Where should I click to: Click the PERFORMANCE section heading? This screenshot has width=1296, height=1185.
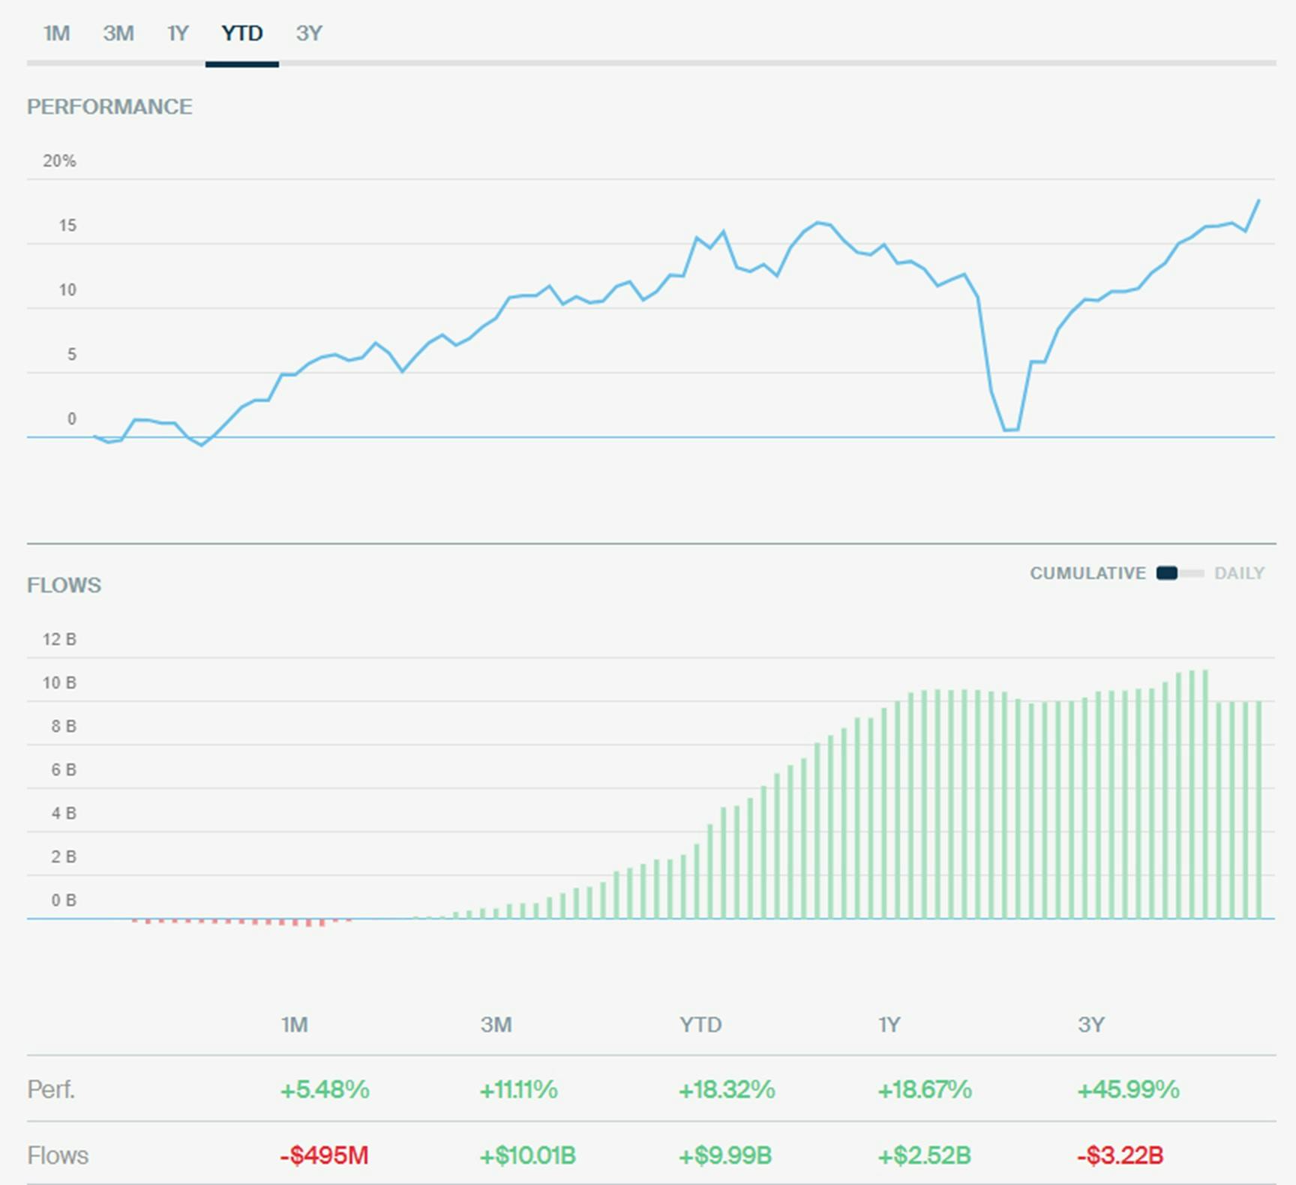pyautogui.click(x=109, y=106)
